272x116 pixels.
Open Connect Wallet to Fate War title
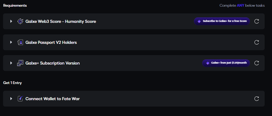[53, 99]
